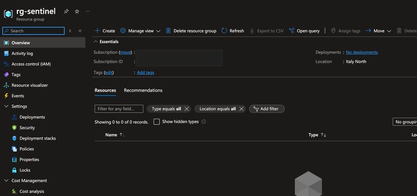Focus the sidebar Search field

tap(33, 31)
